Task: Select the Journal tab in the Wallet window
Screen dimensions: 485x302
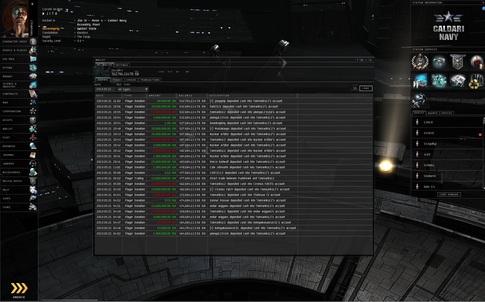Action: (x=103, y=80)
